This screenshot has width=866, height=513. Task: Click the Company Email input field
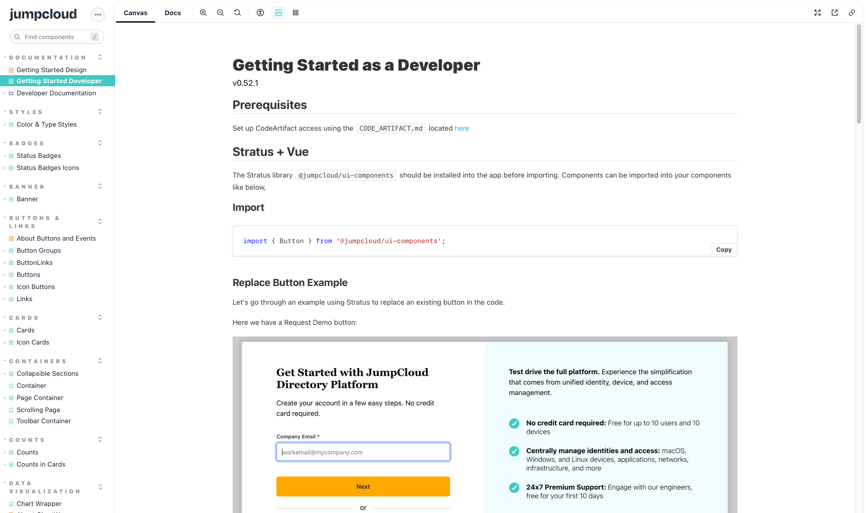(363, 452)
